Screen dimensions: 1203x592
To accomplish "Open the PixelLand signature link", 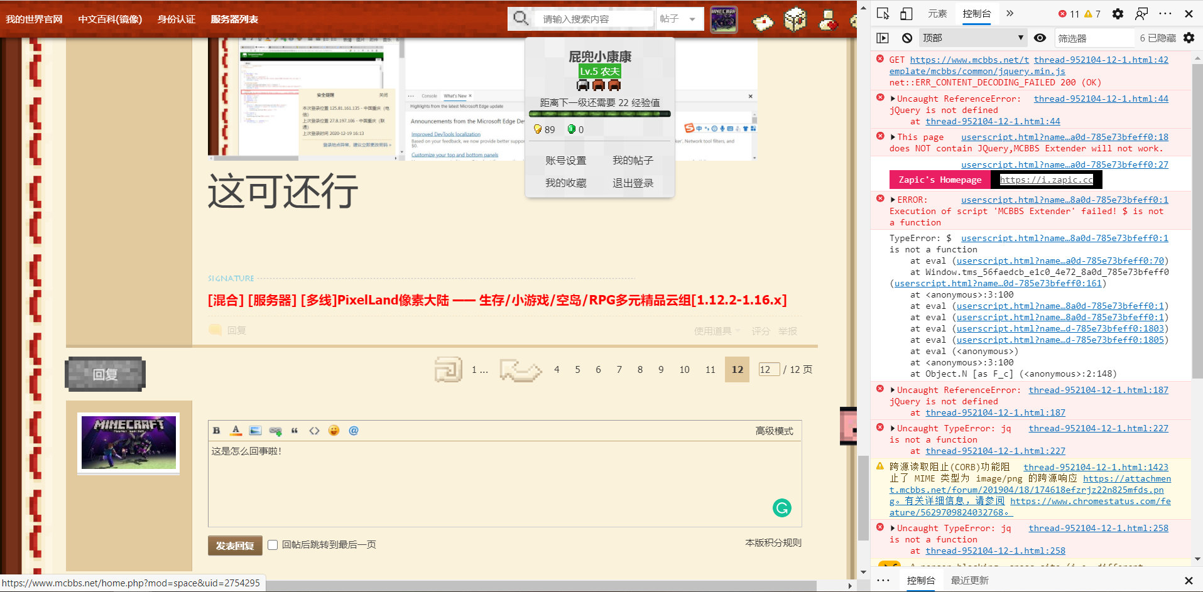I will (498, 300).
